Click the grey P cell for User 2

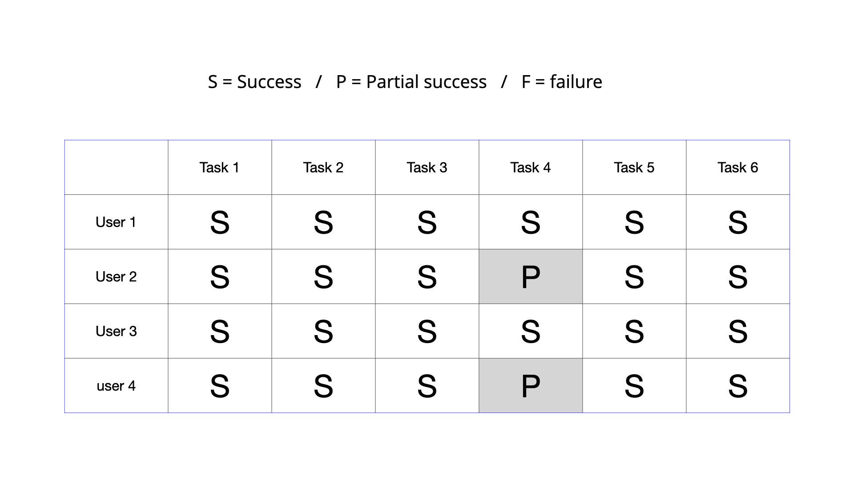pyautogui.click(x=531, y=276)
